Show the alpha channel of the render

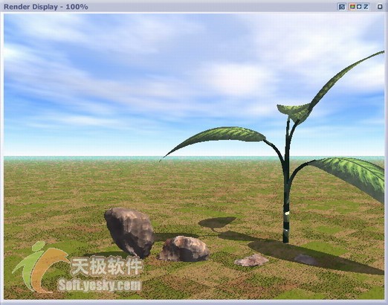coord(359,7)
